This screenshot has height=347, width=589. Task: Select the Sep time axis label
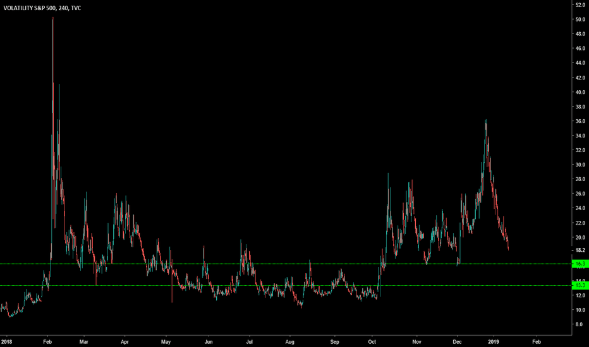[x=334, y=342]
